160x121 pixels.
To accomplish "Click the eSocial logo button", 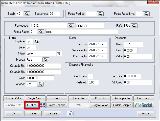I will point(144,105).
